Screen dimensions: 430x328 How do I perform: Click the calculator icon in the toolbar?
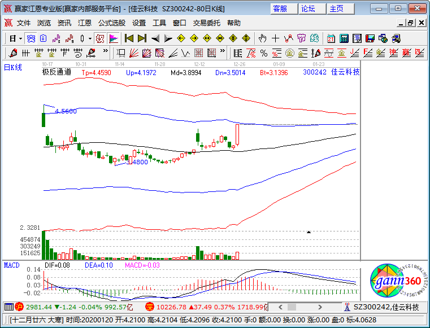tap(343, 38)
